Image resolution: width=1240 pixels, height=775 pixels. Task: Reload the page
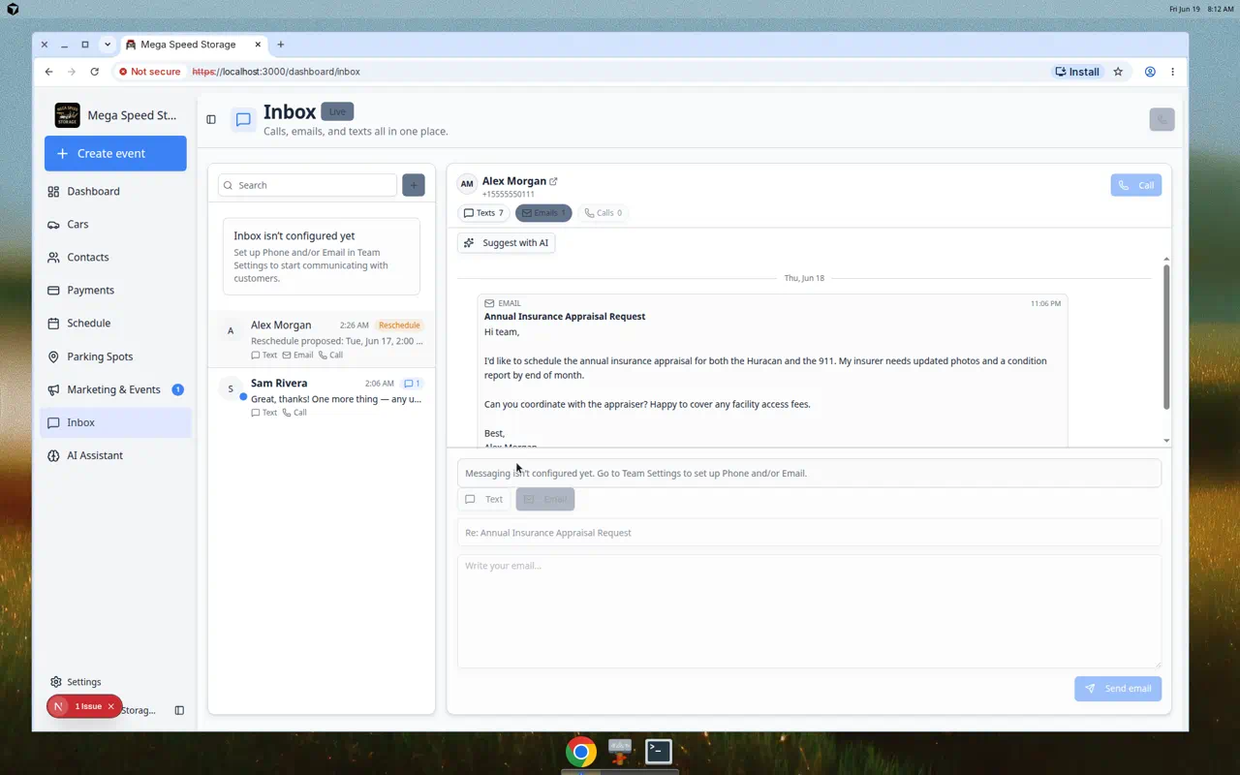point(94,72)
